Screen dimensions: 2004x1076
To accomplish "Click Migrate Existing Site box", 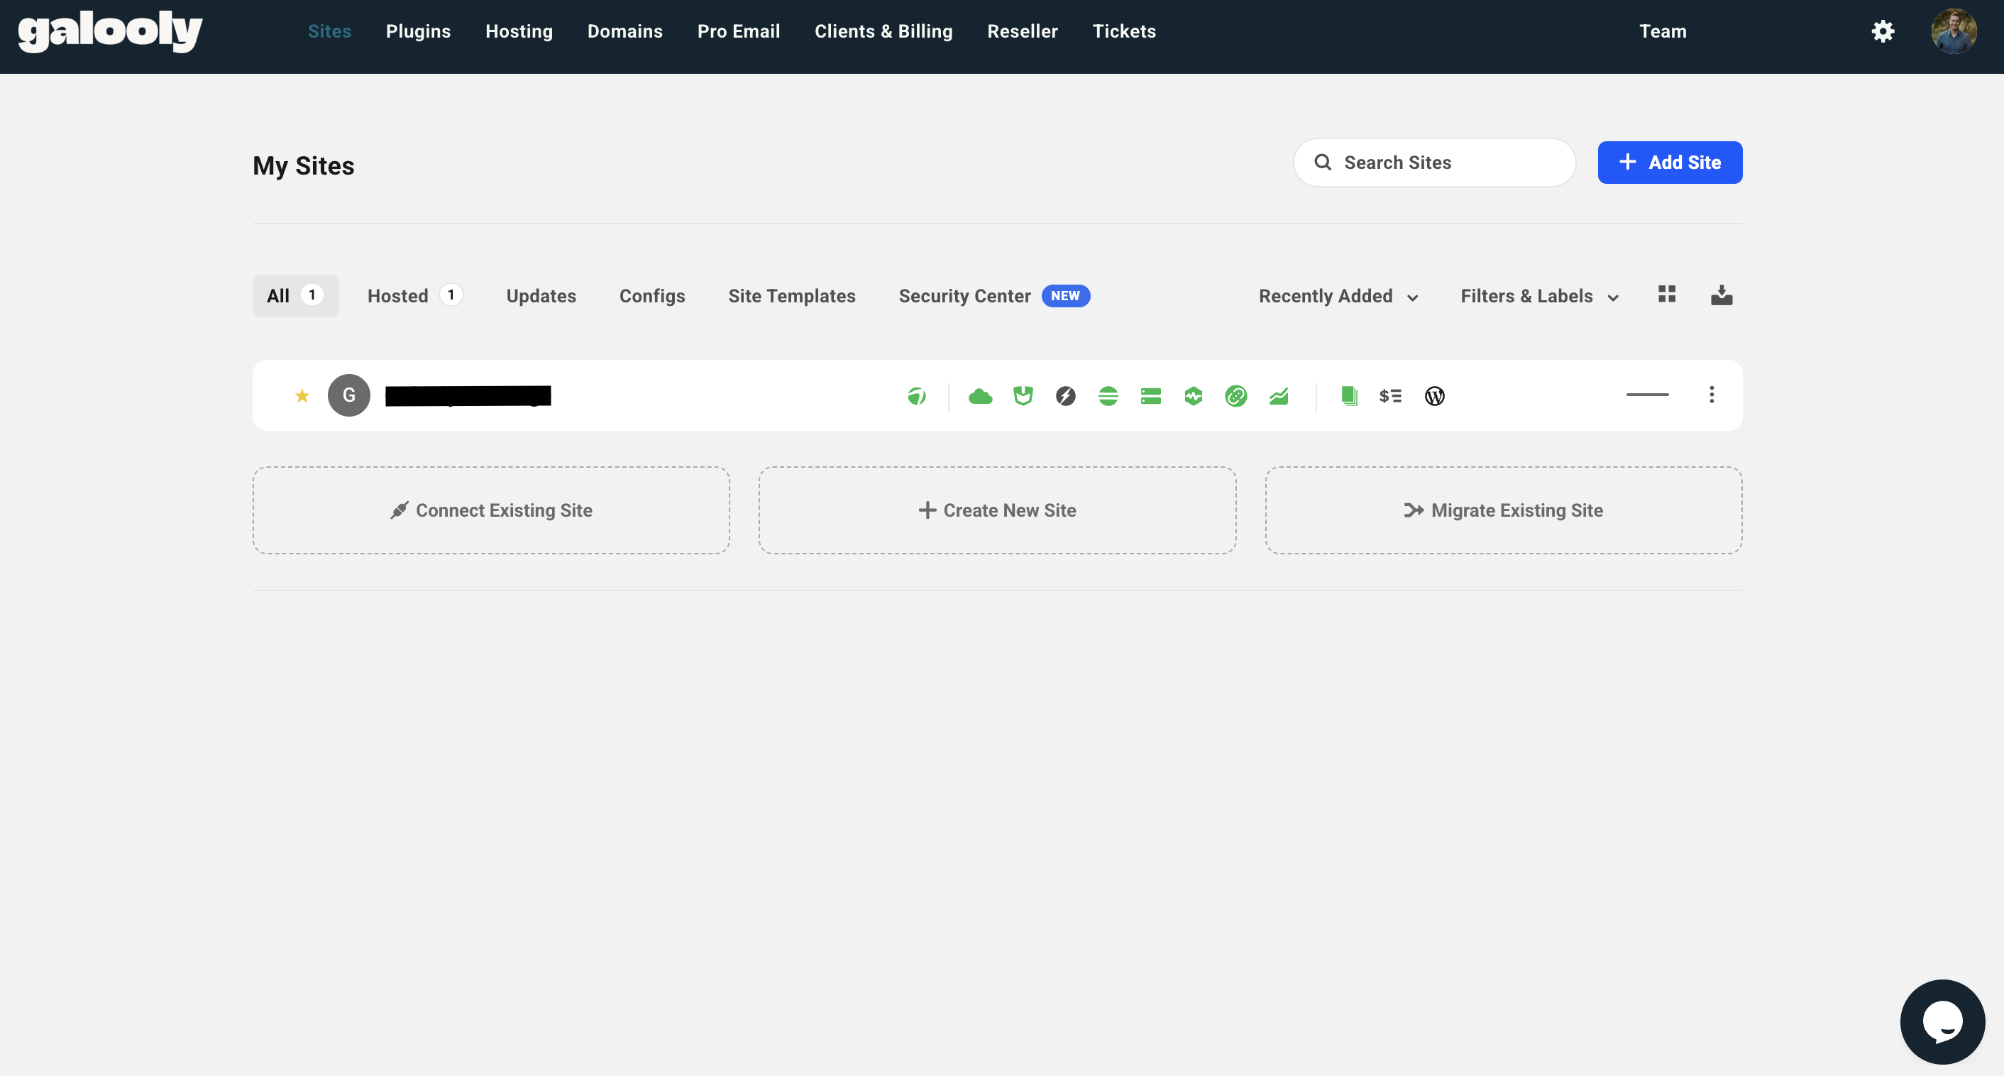I will [1503, 510].
